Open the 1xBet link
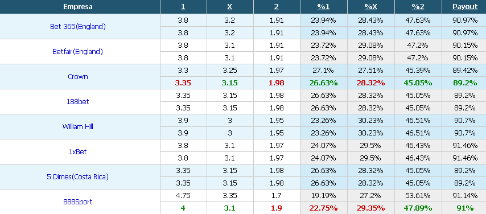 [x=78, y=151]
